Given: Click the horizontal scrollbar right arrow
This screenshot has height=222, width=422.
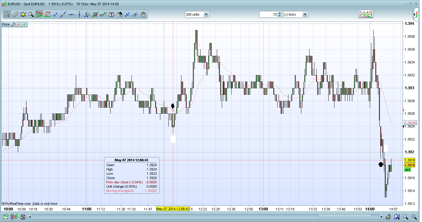Looking at the screenshot, I should click(x=381, y=217).
